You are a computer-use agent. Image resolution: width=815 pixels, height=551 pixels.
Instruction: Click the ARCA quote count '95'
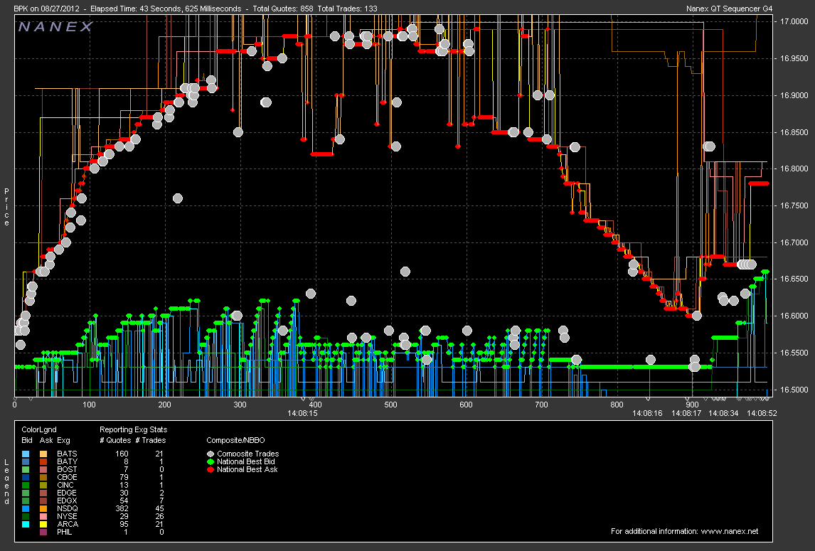(124, 524)
